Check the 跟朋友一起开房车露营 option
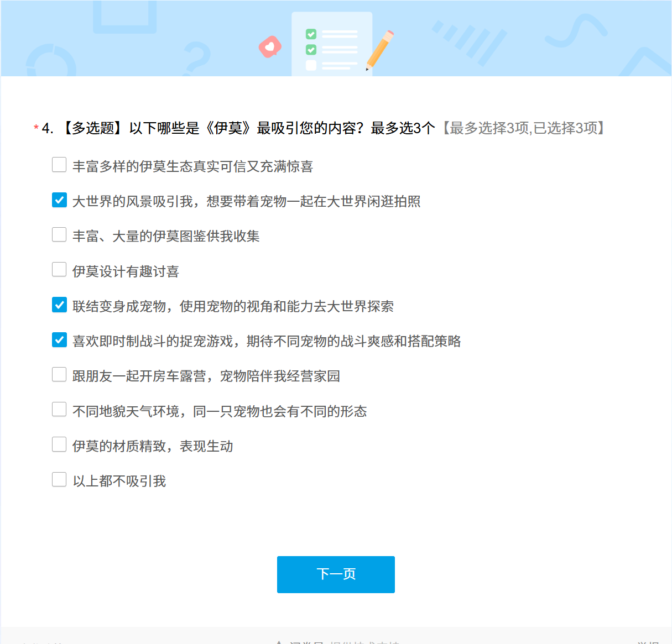This screenshot has width=672, height=644. [59, 375]
